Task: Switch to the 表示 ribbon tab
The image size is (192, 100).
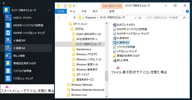Action: coord(95,11)
